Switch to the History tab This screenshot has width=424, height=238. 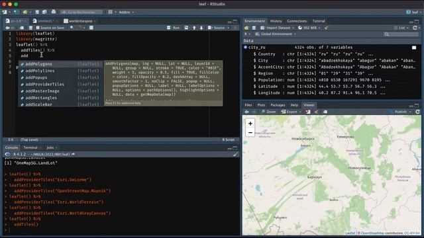(276, 21)
